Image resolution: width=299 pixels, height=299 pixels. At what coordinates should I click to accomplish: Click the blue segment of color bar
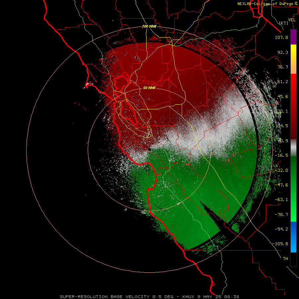click(293, 237)
